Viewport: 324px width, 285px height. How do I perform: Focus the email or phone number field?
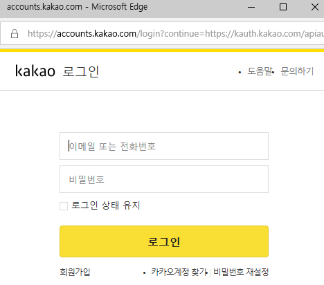tap(164, 146)
